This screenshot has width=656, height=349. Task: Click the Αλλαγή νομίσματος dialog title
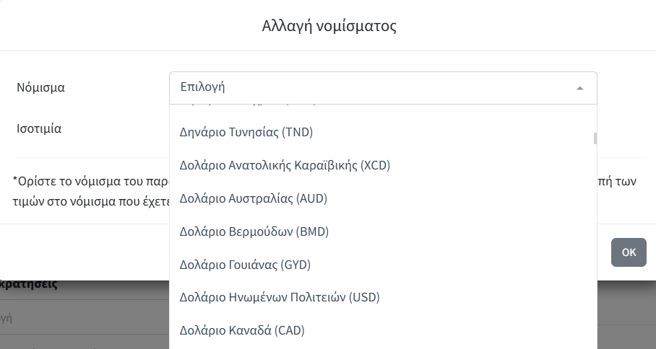(329, 27)
